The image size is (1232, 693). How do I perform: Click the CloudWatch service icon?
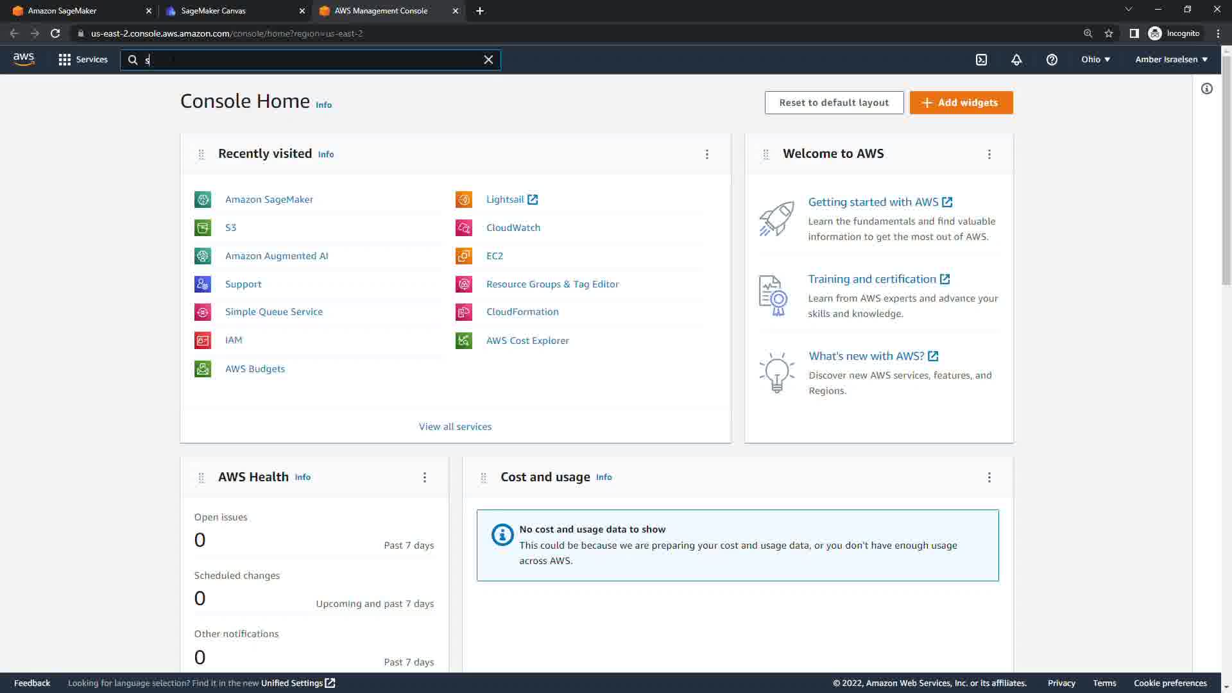click(464, 228)
